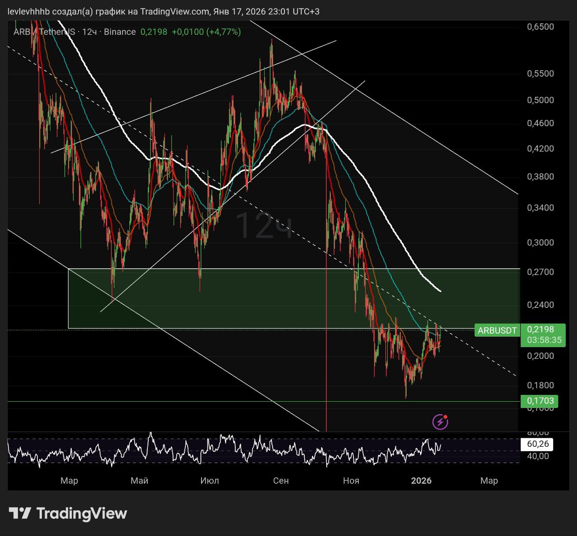
Task: Click the +0,0100 (+4,77%) change value
Action: 206,32
